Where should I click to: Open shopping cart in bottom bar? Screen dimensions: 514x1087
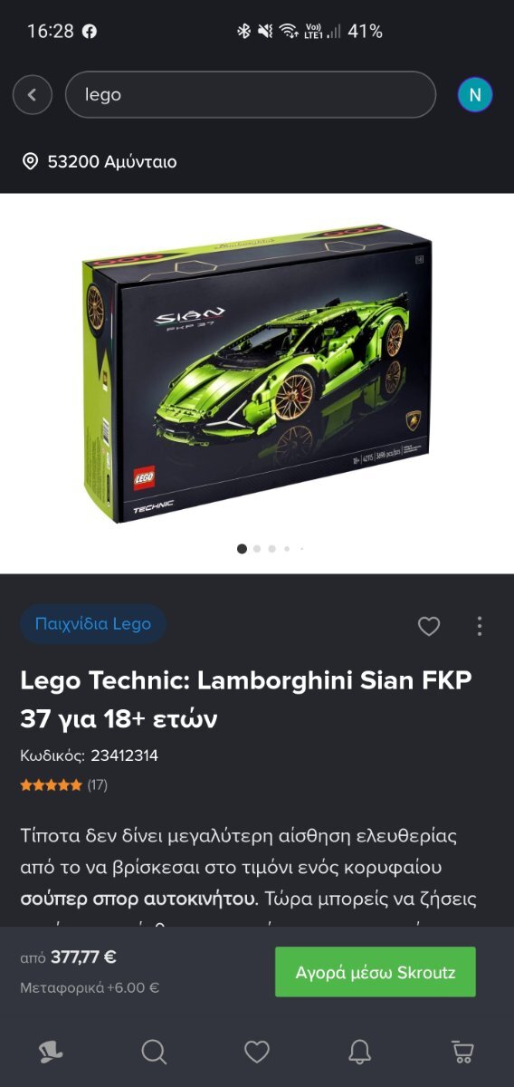coord(462,1051)
